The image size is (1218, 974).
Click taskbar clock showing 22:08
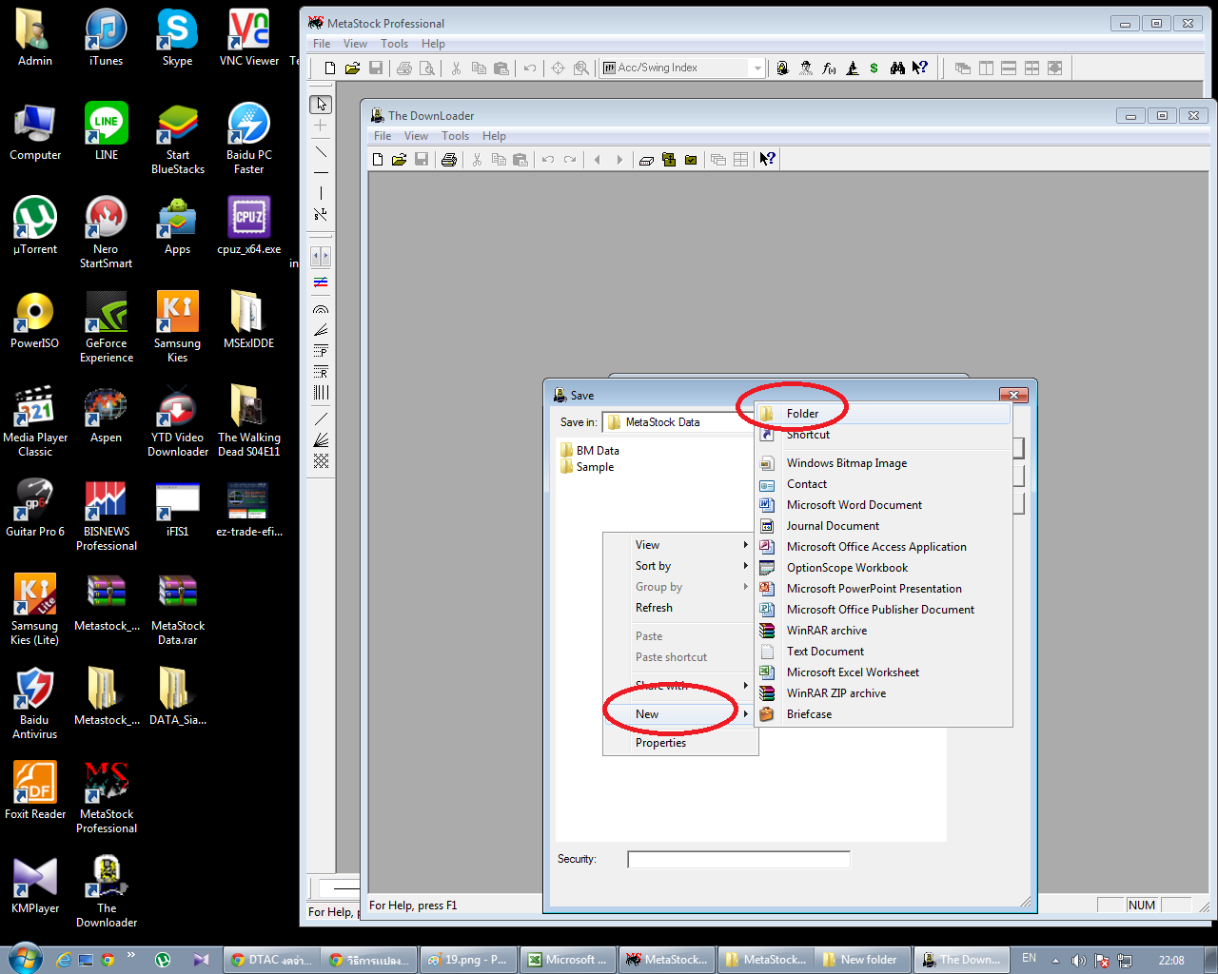(1171, 960)
